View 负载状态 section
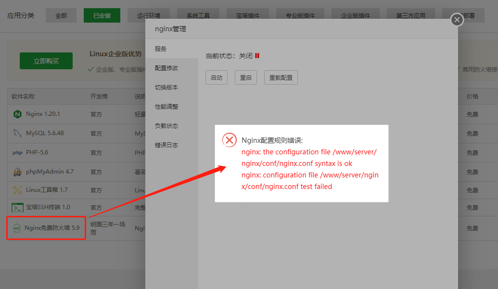Viewport: 498px width, 289px height. coord(166,126)
